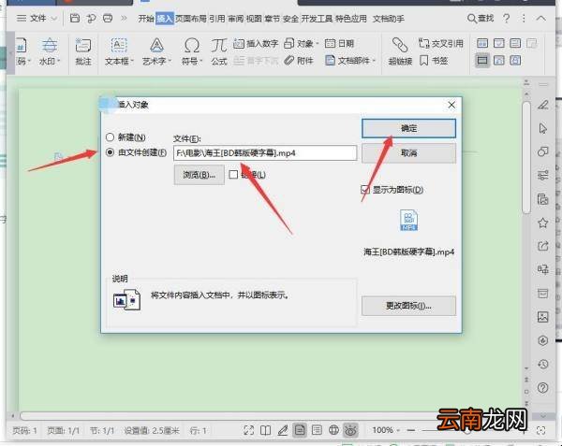The image size is (562, 446).
Task: Expand the 文档部件 dropdown
Action: tap(374, 61)
